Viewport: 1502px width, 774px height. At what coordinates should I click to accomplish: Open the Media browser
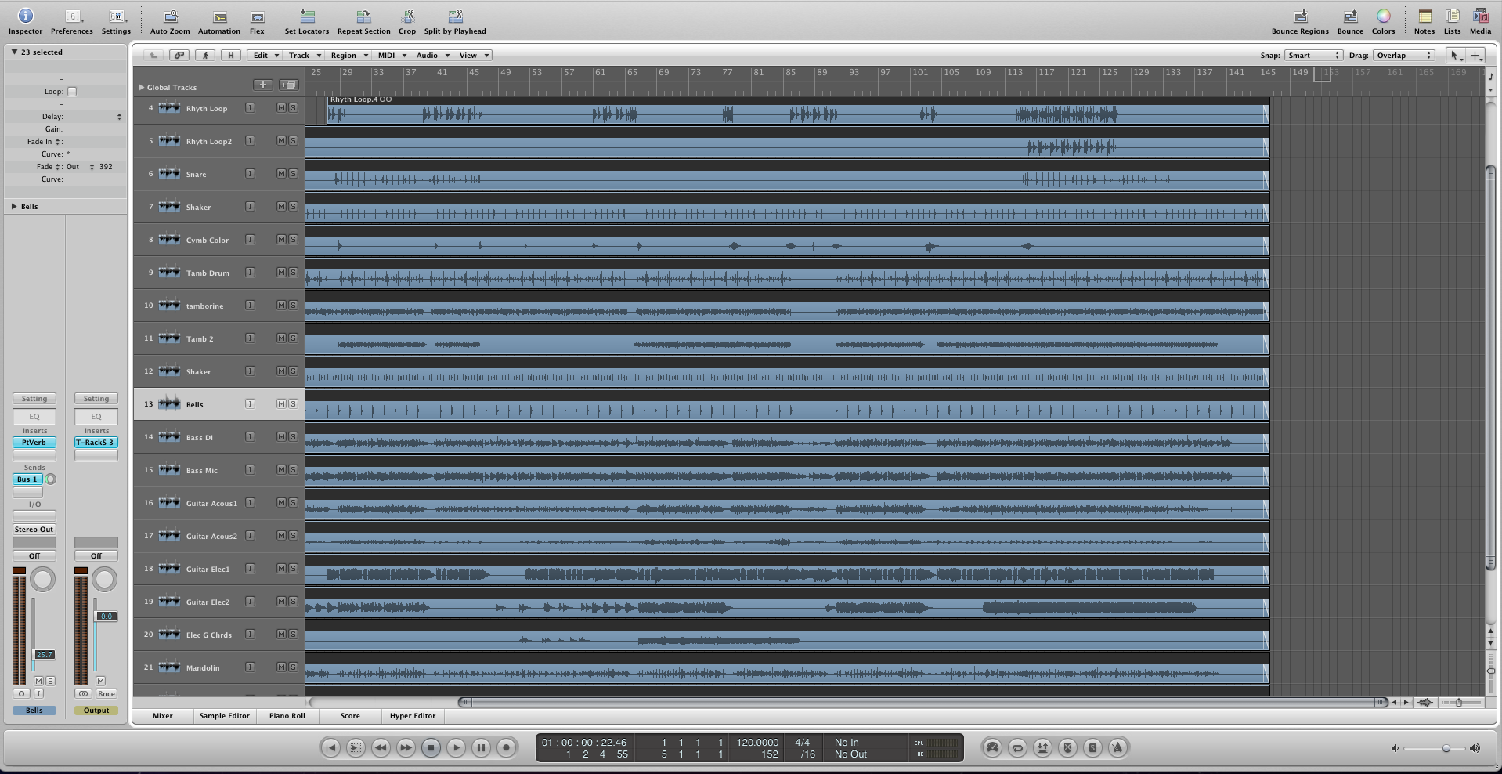coord(1480,21)
